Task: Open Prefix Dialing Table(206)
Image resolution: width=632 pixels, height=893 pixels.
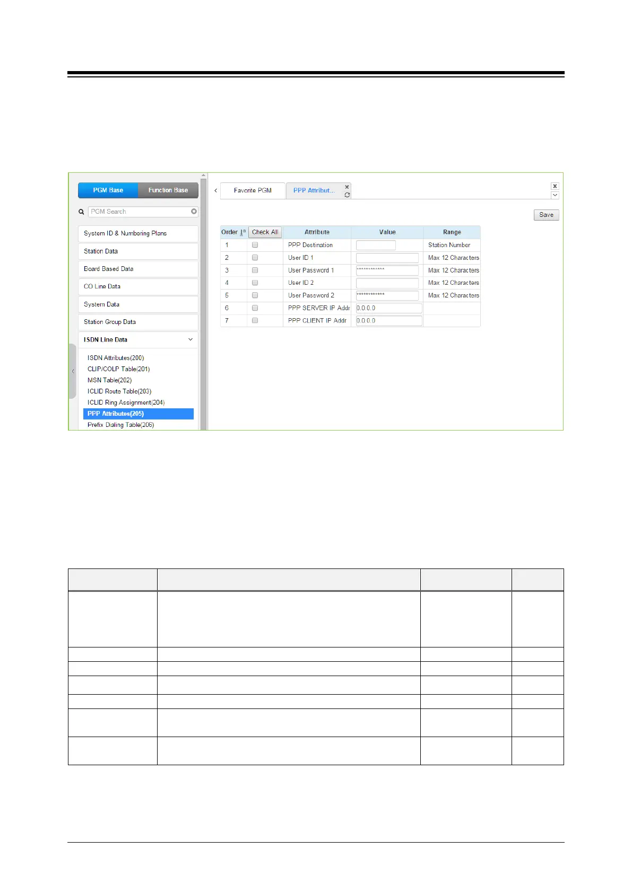Action: pos(121,425)
